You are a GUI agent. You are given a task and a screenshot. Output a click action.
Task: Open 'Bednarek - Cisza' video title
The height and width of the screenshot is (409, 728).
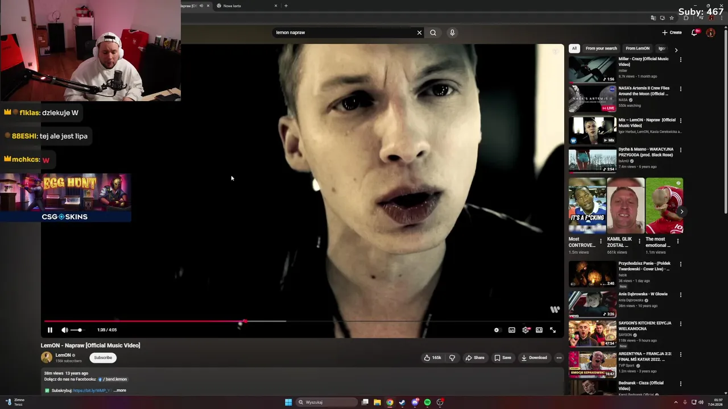(x=641, y=386)
